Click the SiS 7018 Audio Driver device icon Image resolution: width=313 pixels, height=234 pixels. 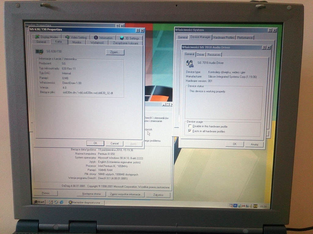pyautogui.click(x=190, y=63)
